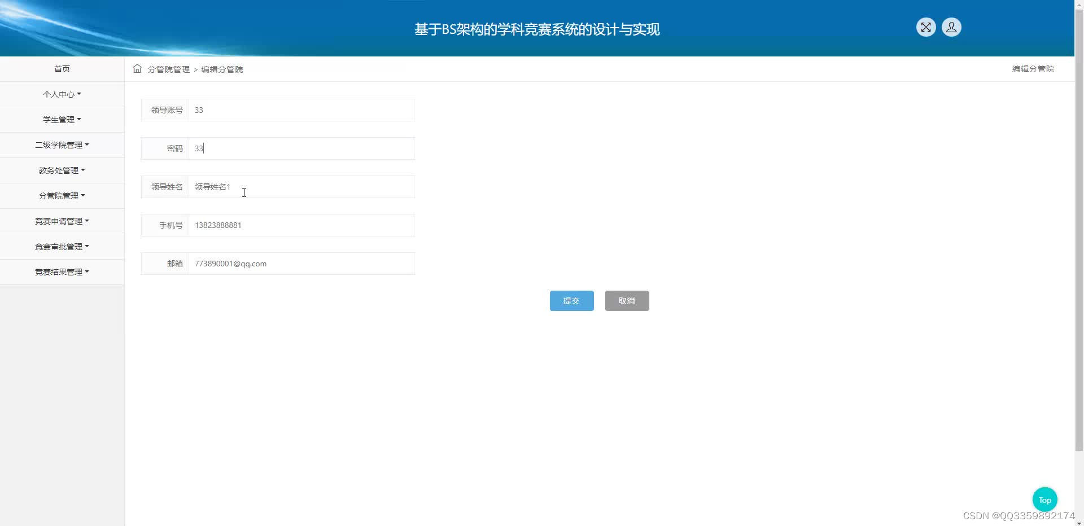Image resolution: width=1084 pixels, height=526 pixels.
Task: Focus the 领导账号 input field
Action: click(301, 110)
